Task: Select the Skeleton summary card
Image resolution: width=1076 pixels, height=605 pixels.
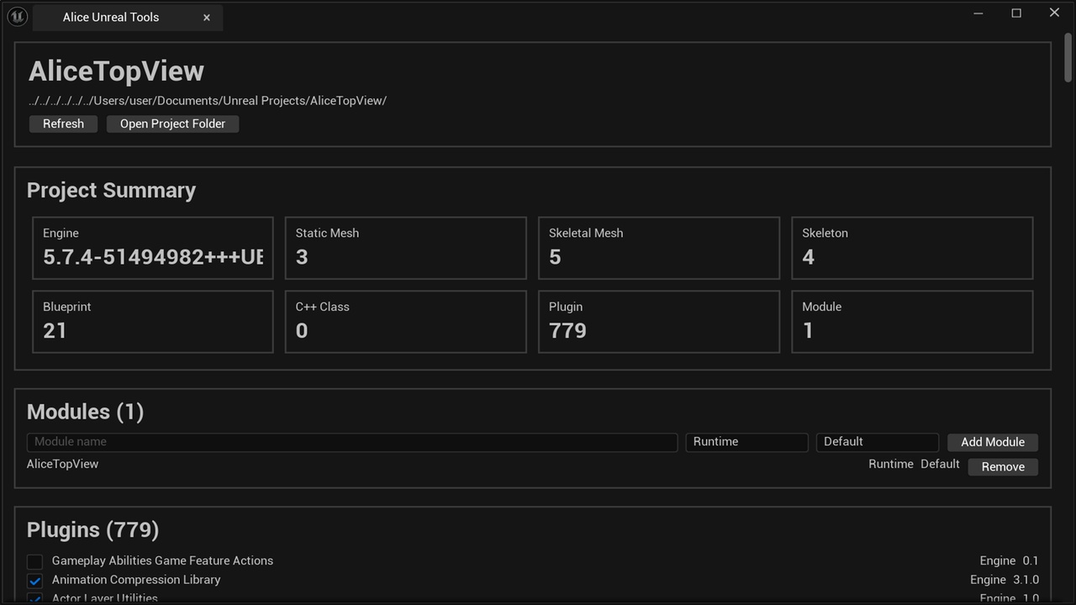Action: tap(912, 248)
